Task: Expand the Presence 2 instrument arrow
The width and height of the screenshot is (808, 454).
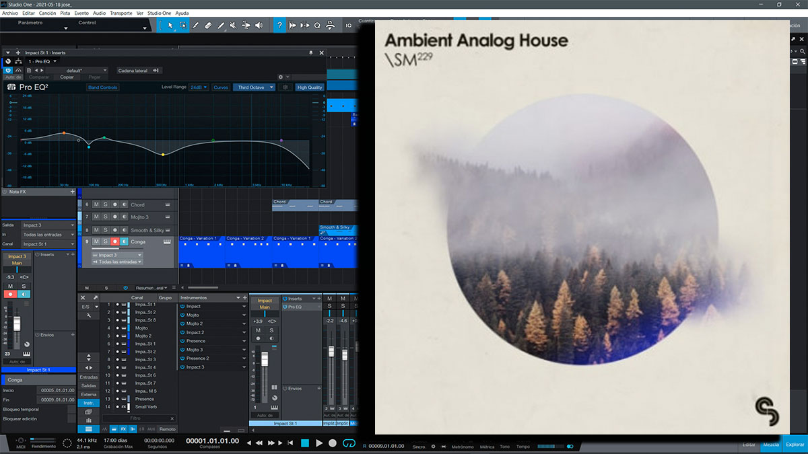Action: point(243,358)
